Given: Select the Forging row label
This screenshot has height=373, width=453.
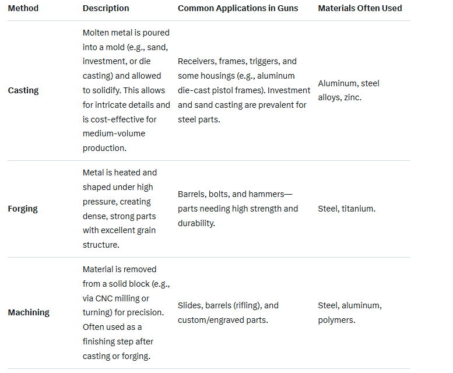Looking at the screenshot, I should (23, 209).
